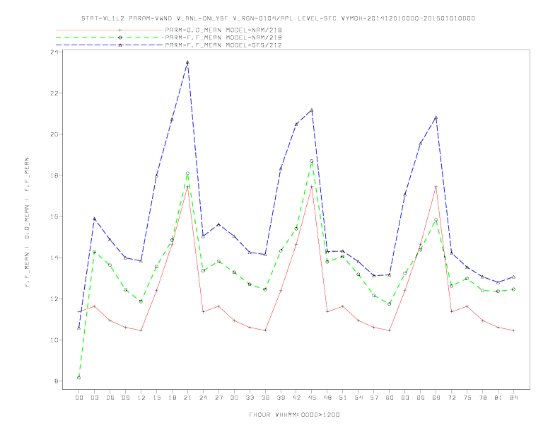The image size is (560, 433).
Task: Click the blue triangle marker at hour 03
Action: 94,219
